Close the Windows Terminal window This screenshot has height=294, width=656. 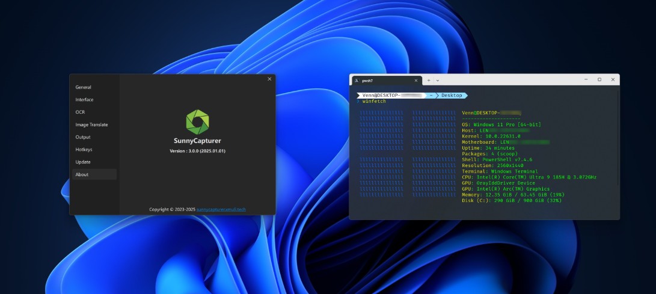point(613,79)
